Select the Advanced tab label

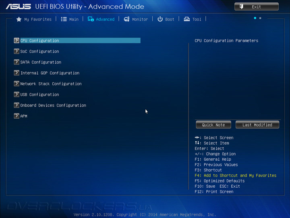105,19
